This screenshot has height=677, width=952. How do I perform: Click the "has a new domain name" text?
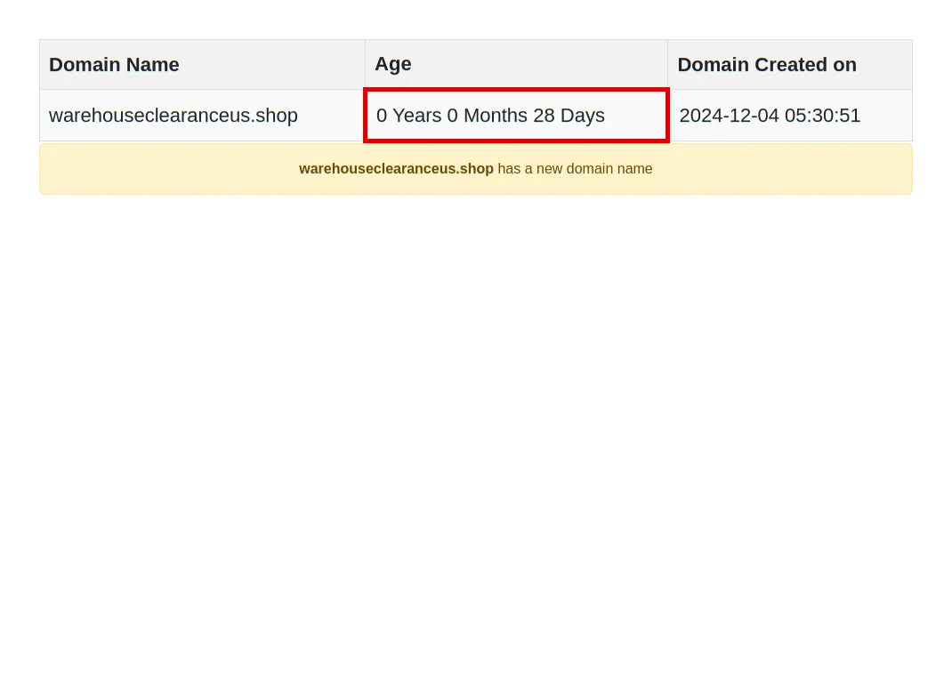[x=575, y=169]
